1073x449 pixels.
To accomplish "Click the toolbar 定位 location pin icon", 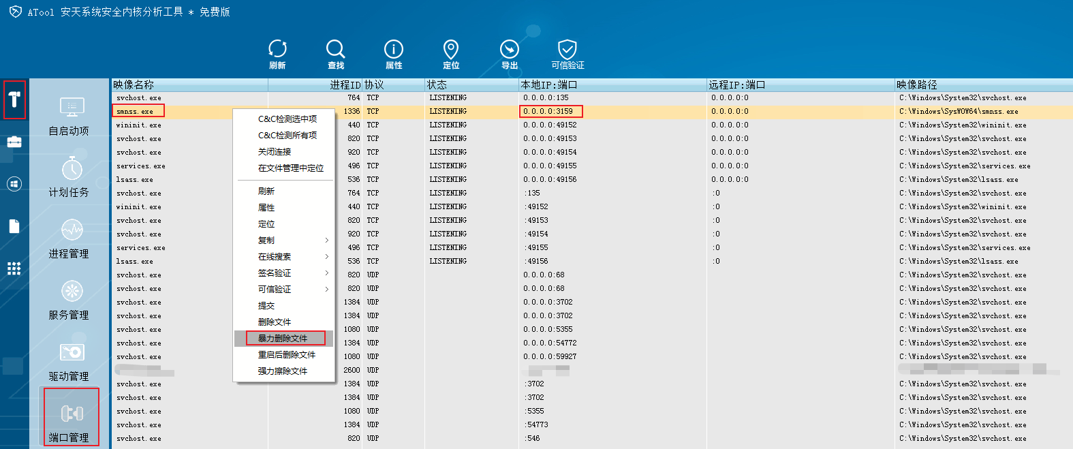I will pyautogui.click(x=451, y=54).
